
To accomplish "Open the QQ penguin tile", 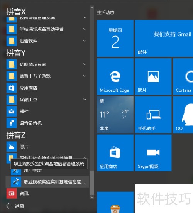I will (x=183, y=115).
